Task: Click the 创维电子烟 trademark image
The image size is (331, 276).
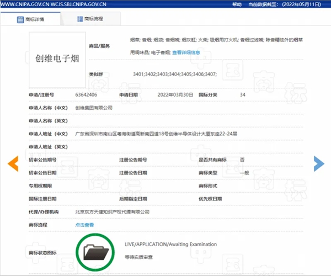Action: [54, 57]
